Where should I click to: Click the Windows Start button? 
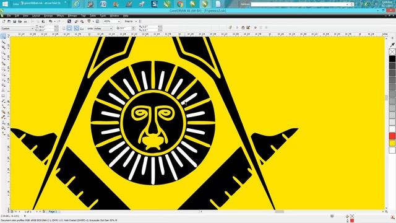[5, 4]
